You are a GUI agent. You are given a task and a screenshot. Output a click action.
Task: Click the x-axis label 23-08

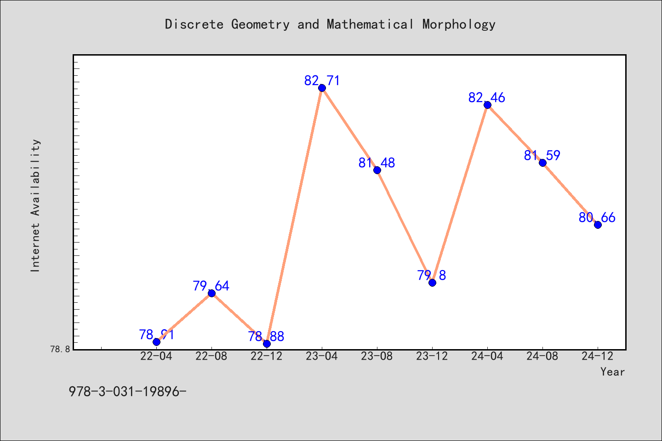coord(377,356)
